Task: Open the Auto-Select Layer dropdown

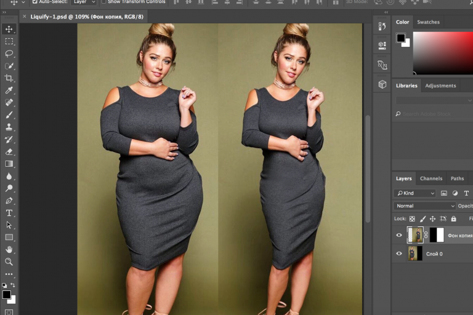Action: pos(84,2)
